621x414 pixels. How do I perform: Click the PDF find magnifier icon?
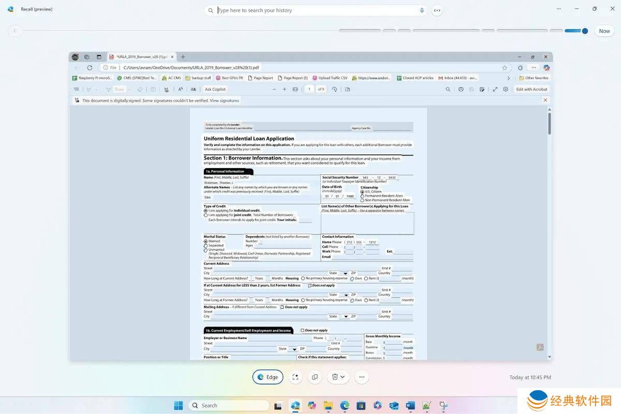tap(448, 90)
